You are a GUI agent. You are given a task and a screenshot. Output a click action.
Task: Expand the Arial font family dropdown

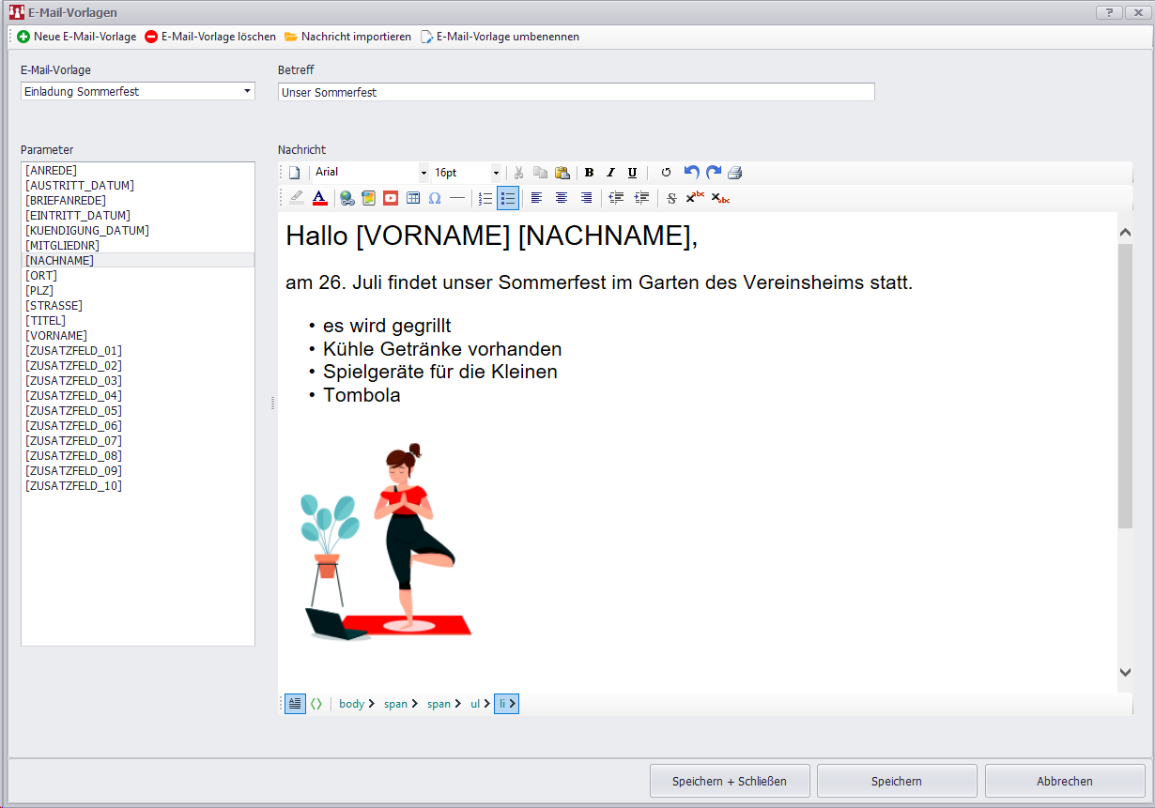click(423, 173)
